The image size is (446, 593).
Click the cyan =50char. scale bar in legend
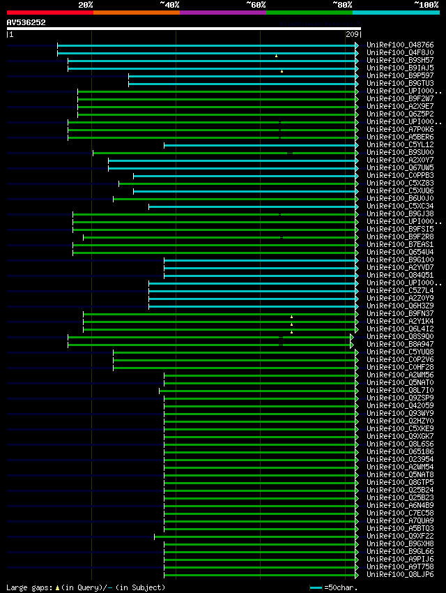pos(316,587)
